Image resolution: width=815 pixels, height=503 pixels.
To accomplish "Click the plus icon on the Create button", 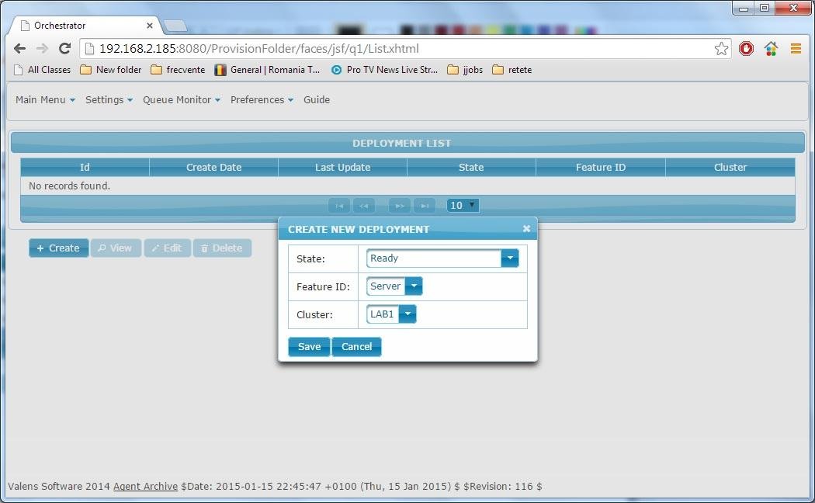I will 41,248.
